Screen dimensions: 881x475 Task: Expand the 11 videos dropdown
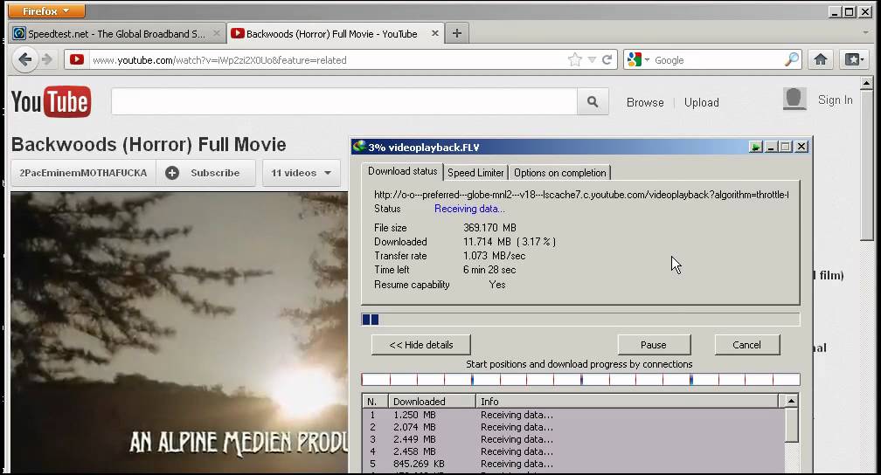[x=302, y=173]
